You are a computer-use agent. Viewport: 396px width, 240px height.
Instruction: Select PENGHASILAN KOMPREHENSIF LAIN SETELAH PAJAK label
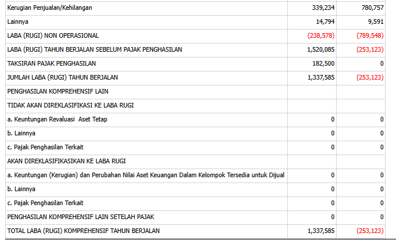point(80,217)
